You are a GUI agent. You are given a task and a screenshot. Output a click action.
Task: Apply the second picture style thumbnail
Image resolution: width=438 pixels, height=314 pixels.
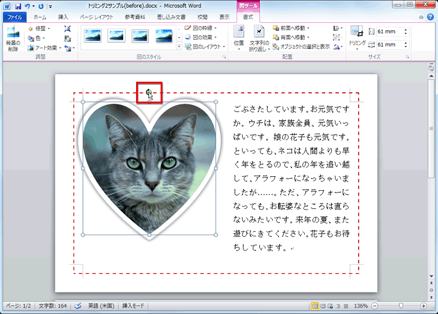116,36
